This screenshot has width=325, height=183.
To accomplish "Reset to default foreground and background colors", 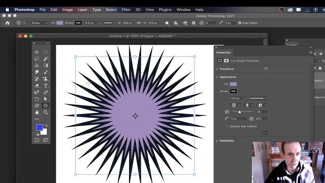I will (38, 134).
